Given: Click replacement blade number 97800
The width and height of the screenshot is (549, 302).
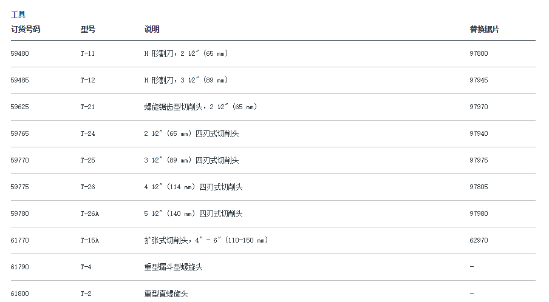Looking at the screenshot, I should point(479,53).
